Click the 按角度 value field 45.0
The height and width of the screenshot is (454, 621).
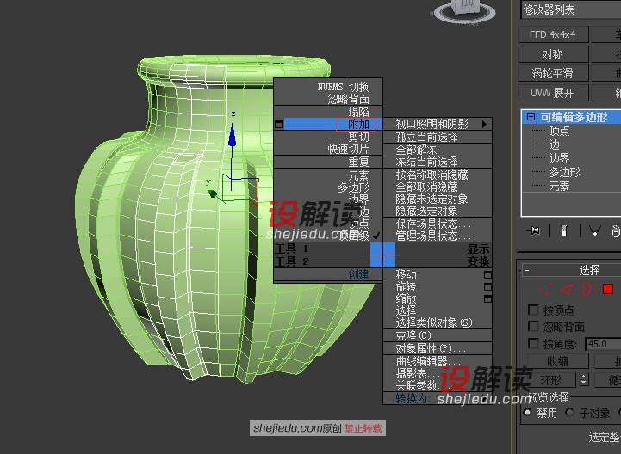tap(603, 344)
